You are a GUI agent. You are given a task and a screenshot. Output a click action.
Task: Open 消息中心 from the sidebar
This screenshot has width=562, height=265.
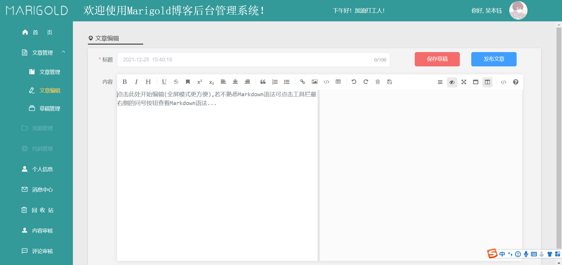43,190
